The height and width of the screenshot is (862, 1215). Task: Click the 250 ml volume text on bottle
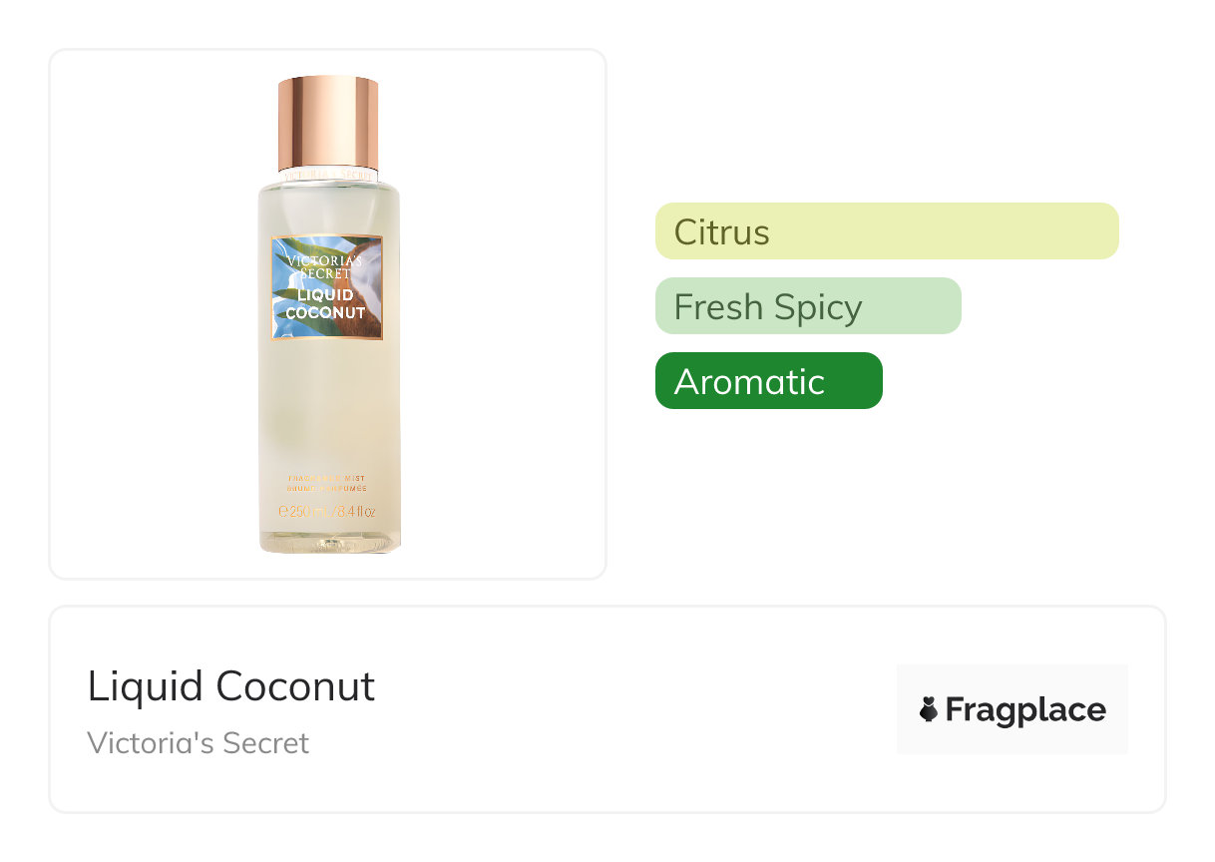326,513
